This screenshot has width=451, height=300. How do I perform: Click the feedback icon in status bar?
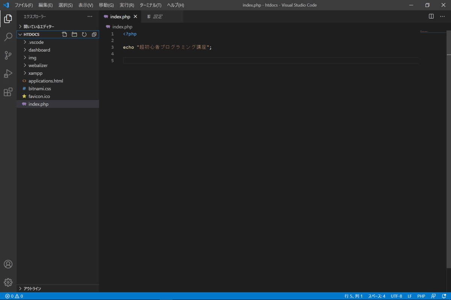click(433, 296)
